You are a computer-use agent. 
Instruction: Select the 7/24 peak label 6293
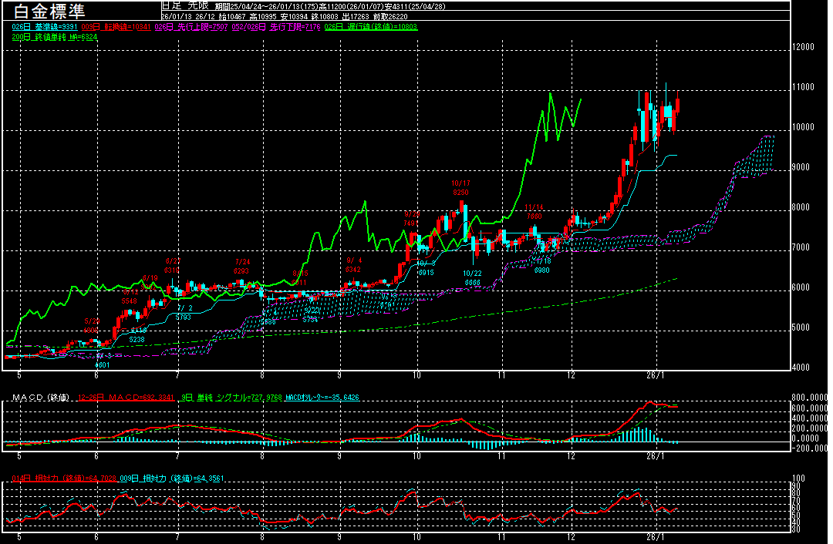[242, 271]
